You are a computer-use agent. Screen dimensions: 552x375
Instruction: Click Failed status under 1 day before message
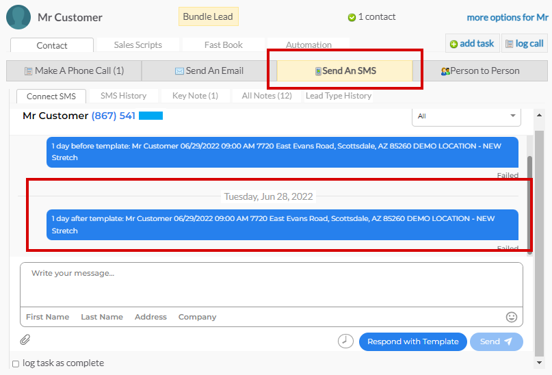[508, 175]
